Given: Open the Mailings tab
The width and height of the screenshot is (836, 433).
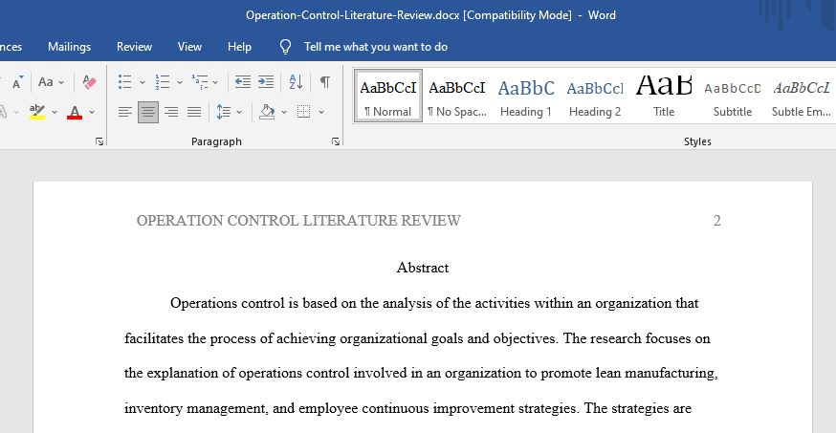Looking at the screenshot, I should coord(69,47).
